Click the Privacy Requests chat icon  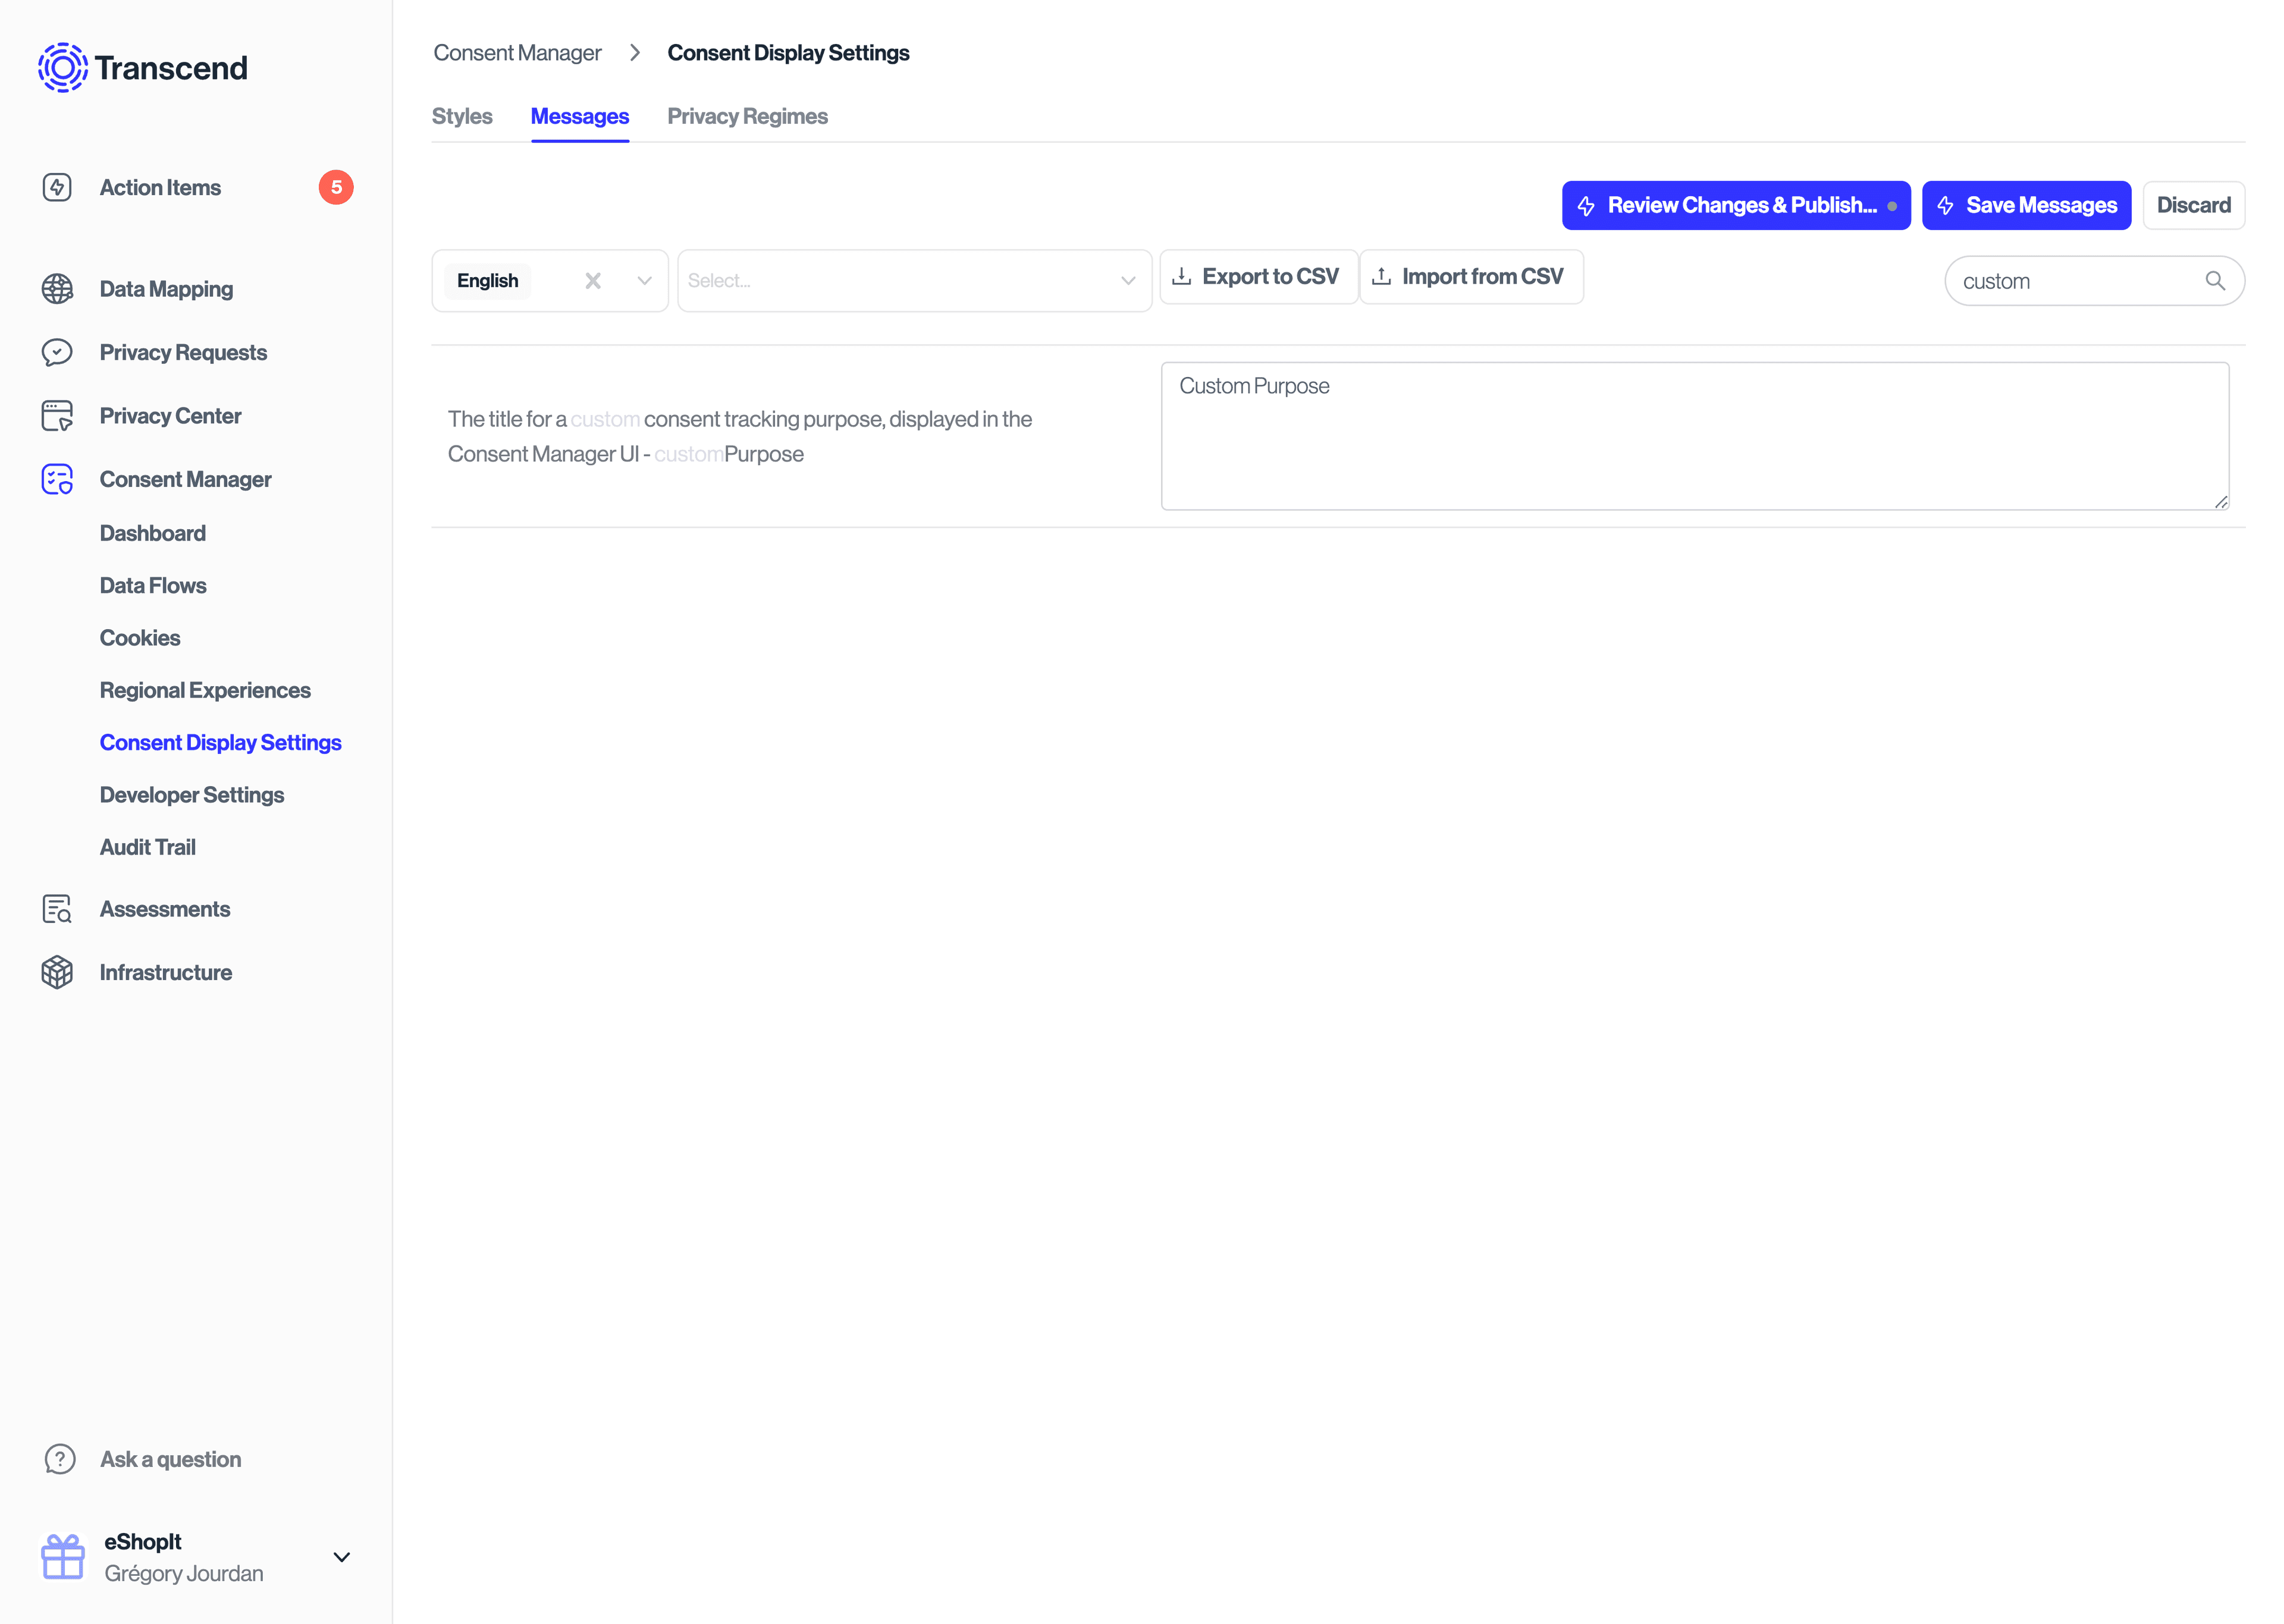57,352
